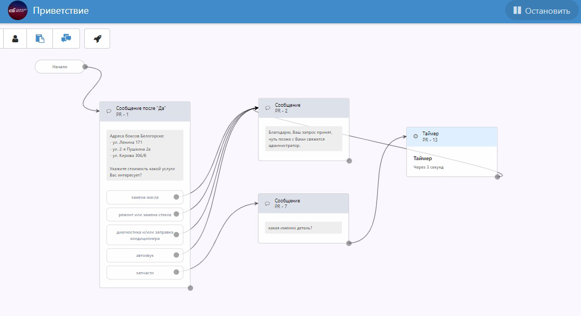Screen dimensions: 581x316
Task: Click the round logo avatar in header
Action: click(x=17, y=11)
